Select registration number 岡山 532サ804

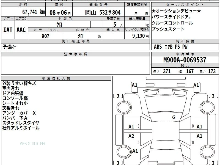tap(103, 13)
